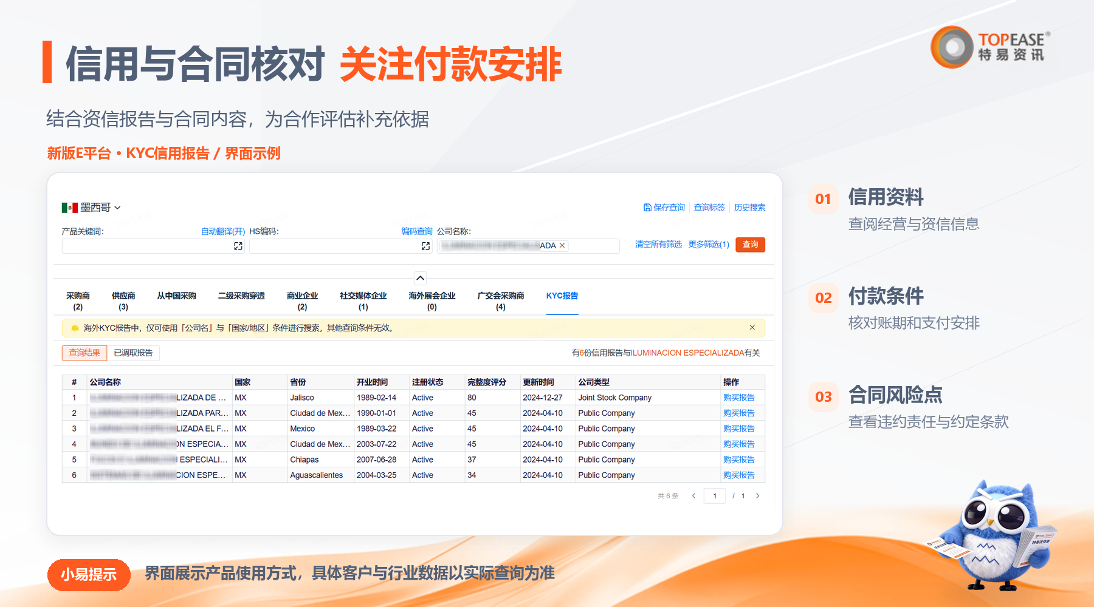Select the 供应商 (3) tab
Viewport: 1094px width, 607px height.
coord(123,301)
